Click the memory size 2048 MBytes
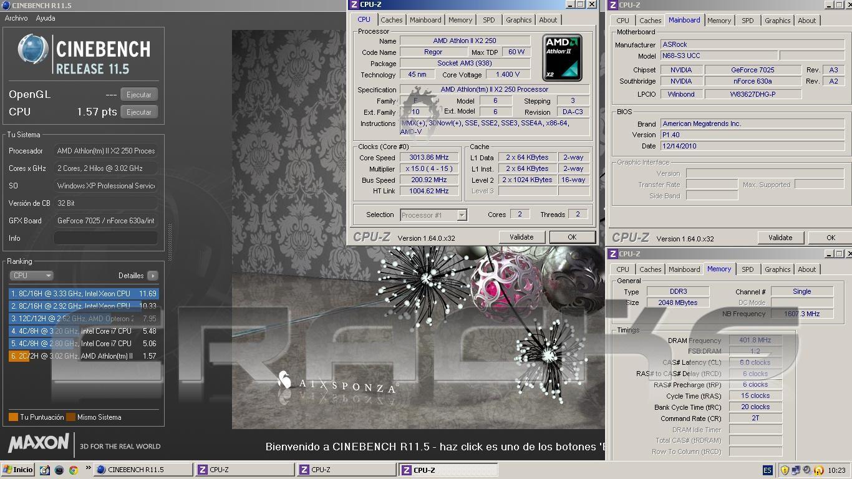 [x=678, y=302]
